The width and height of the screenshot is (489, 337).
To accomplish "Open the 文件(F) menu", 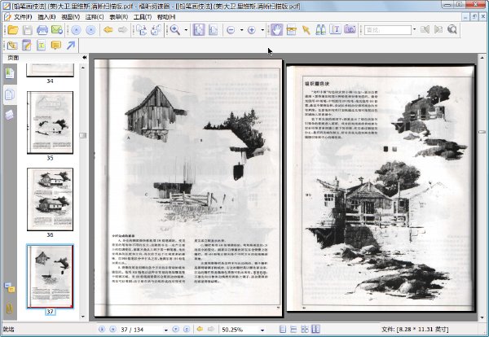I will (23, 17).
